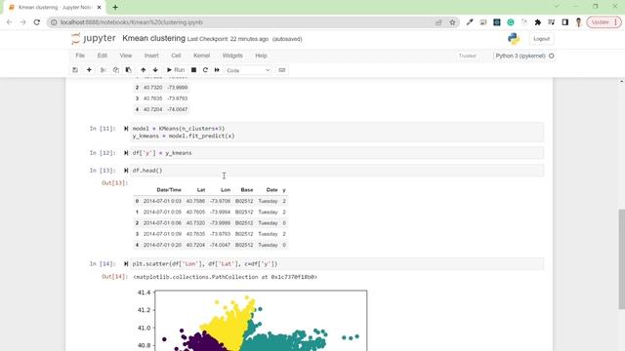Open the browser extensions puzzle icon
Screen dimensions: 625x351
pyautogui.click(x=538, y=22)
